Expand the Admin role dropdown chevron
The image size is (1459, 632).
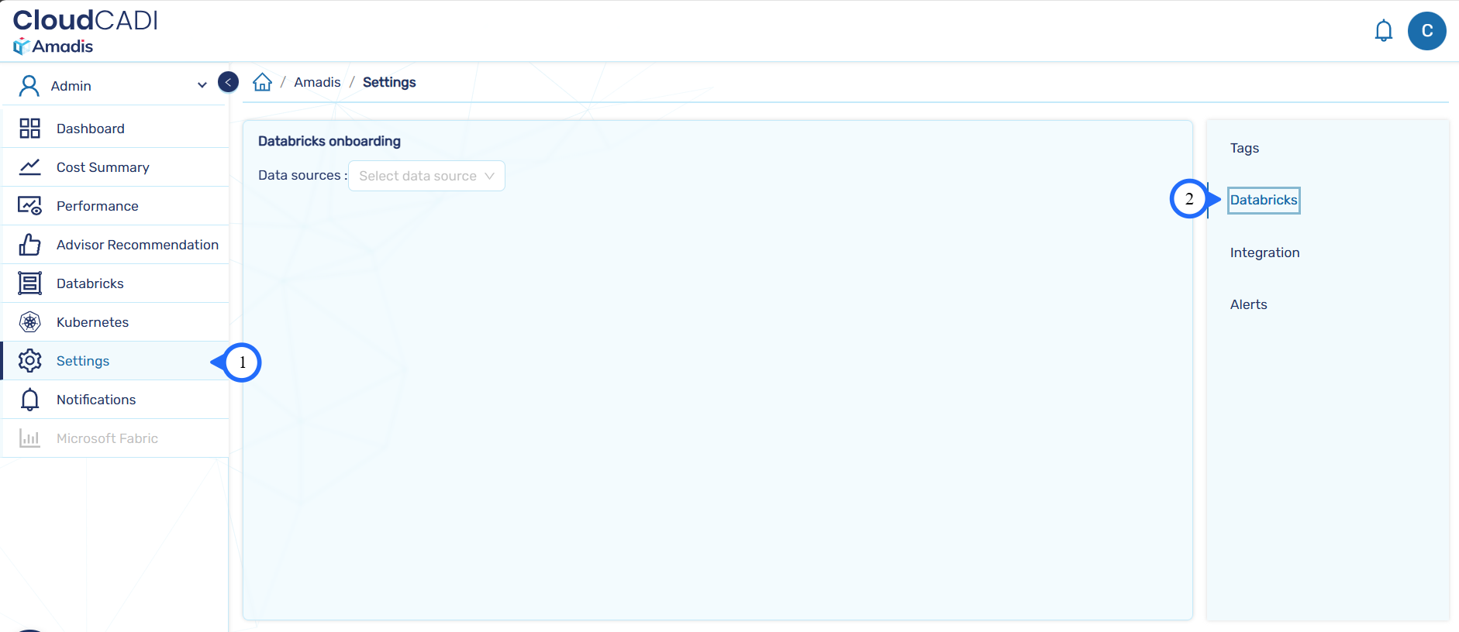[202, 85]
